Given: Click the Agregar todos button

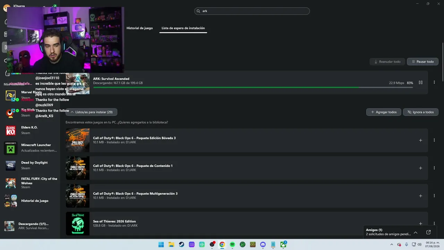Looking at the screenshot, I should [384, 112].
